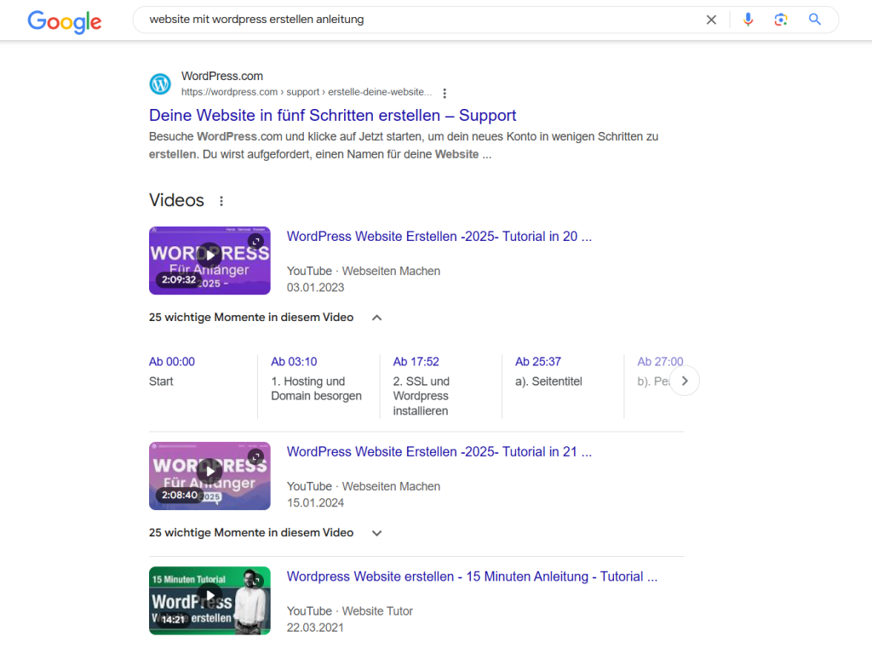Jump to 'Ab 17:52' SSL und Wordpress moment
872x648 pixels.
pos(416,362)
